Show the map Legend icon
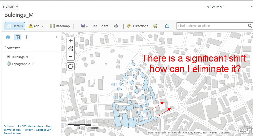Screen dimensions: 253x136 (28, 37)
